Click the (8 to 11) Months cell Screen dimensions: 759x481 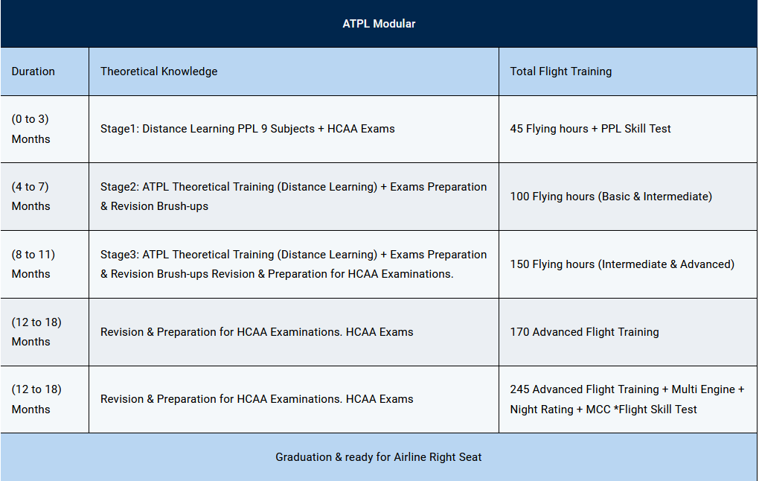tap(33, 264)
